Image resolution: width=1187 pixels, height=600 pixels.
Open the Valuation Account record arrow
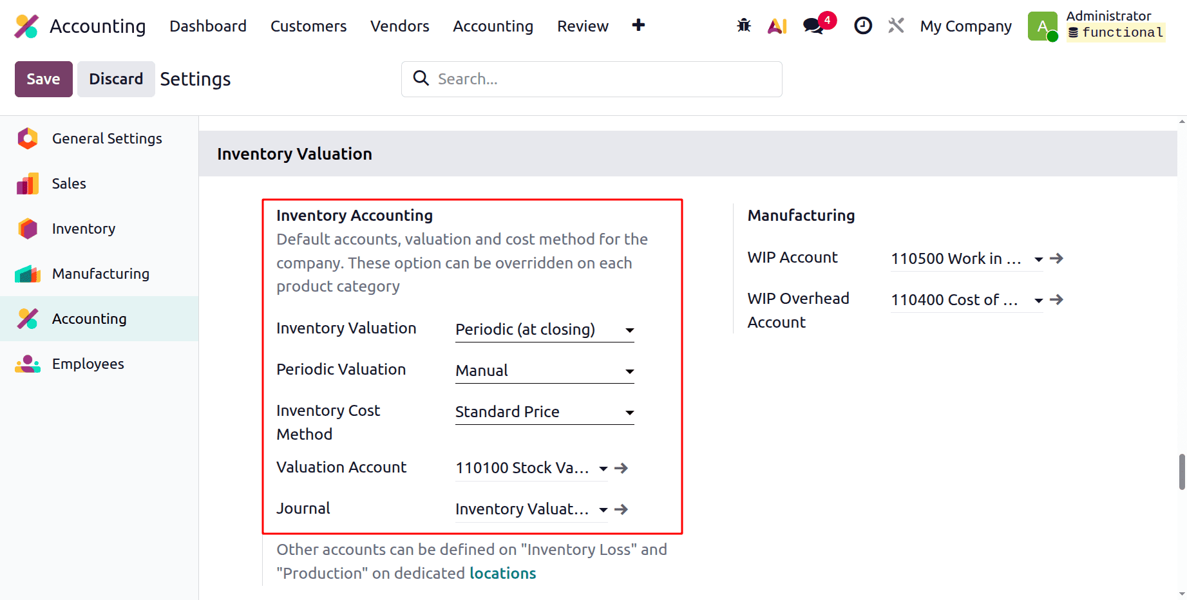click(x=621, y=468)
